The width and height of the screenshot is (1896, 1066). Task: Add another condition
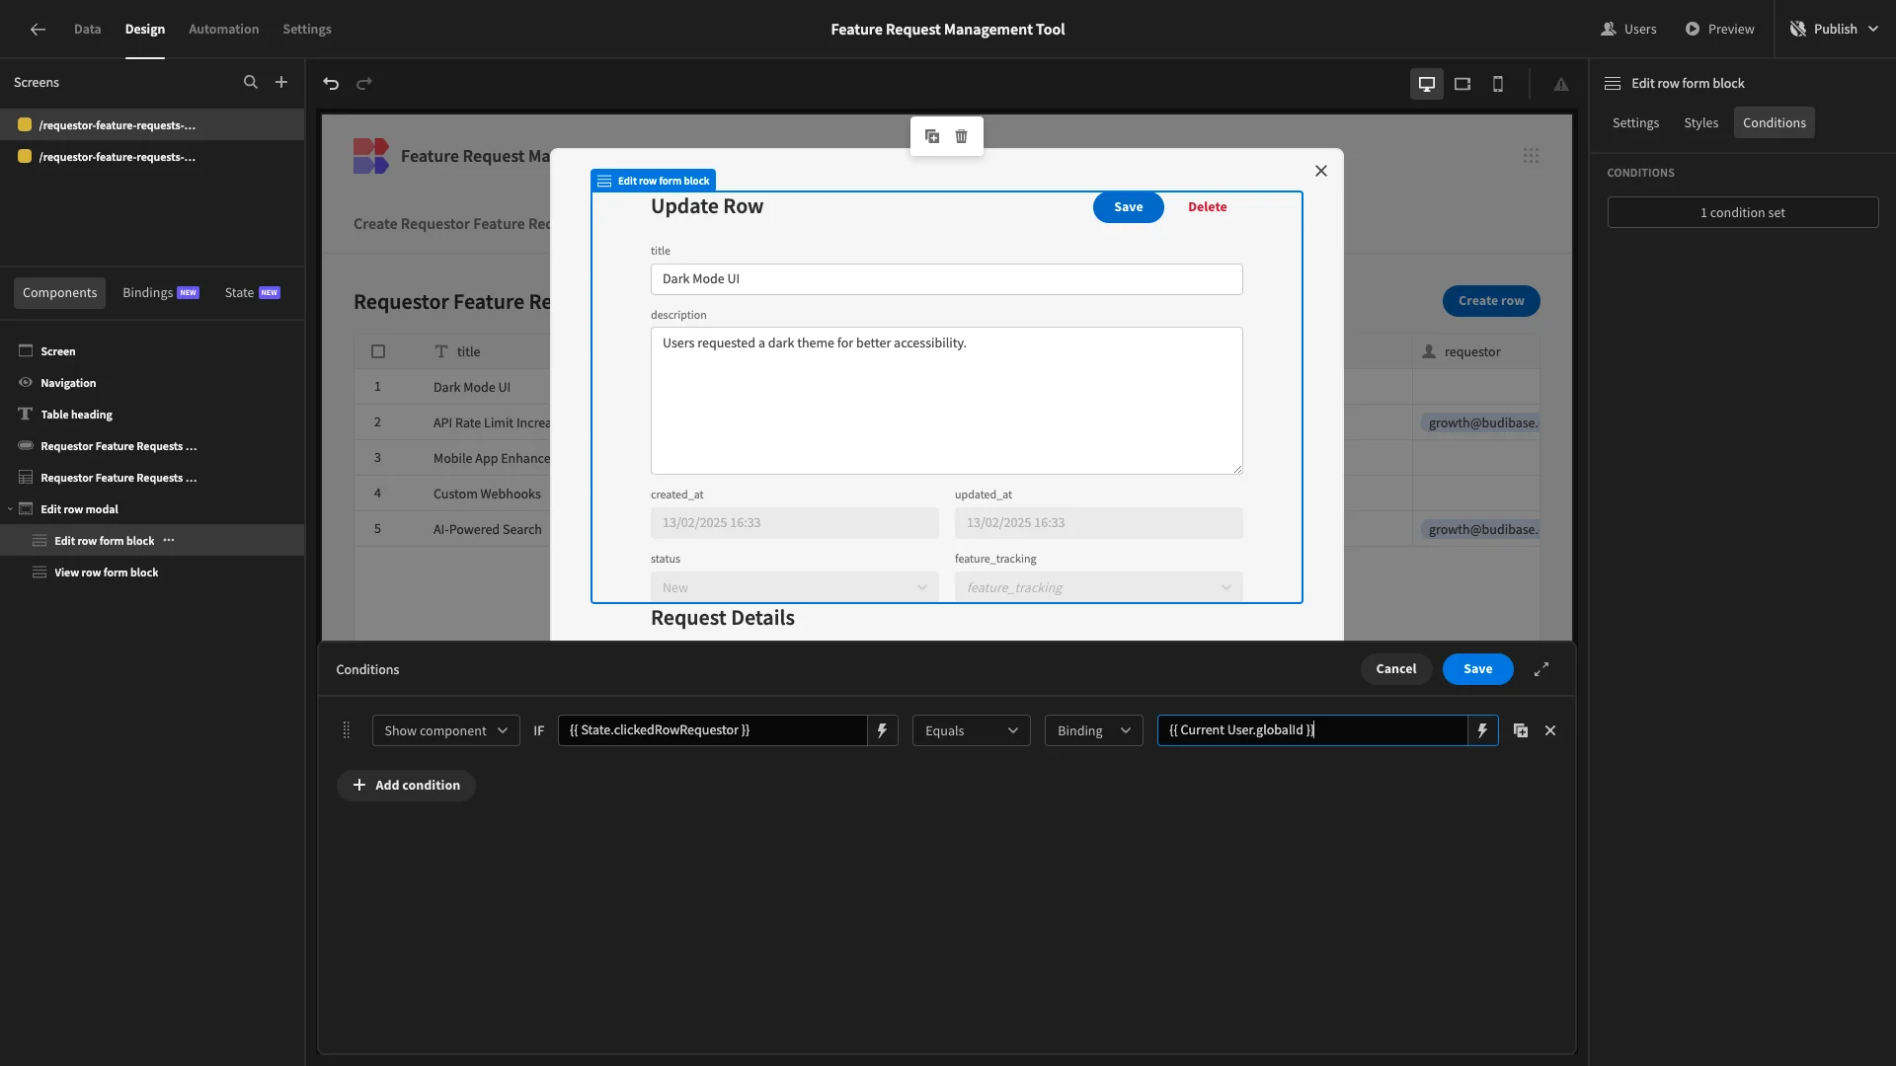[x=407, y=786]
